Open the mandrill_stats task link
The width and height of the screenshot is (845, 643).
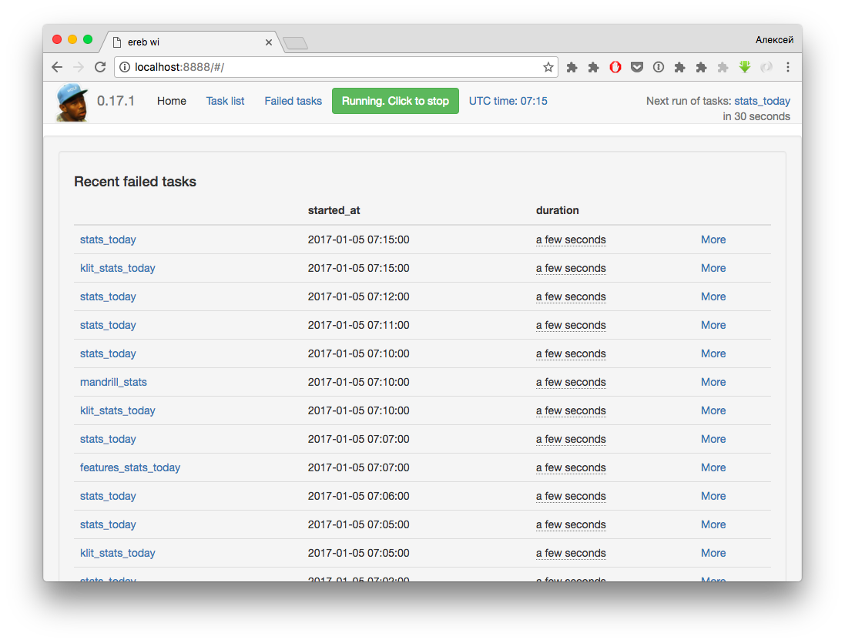[113, 382]
